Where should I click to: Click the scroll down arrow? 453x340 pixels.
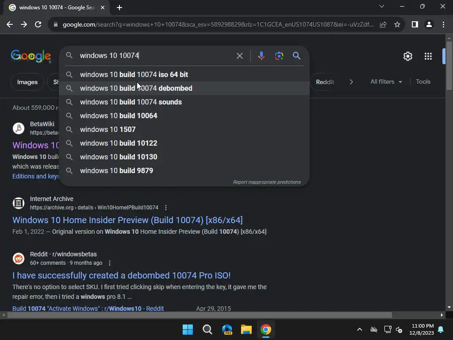(449, 307)
